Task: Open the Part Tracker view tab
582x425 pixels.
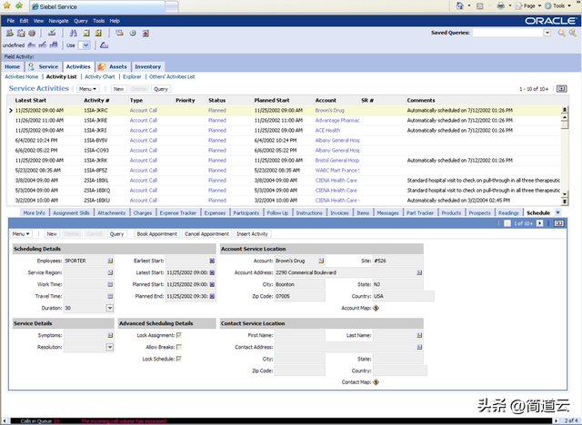Action: 420,213
